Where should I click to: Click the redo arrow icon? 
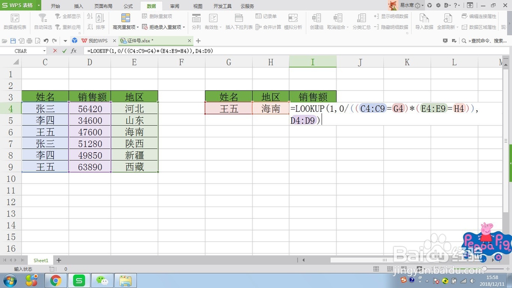tap(54, 41)
